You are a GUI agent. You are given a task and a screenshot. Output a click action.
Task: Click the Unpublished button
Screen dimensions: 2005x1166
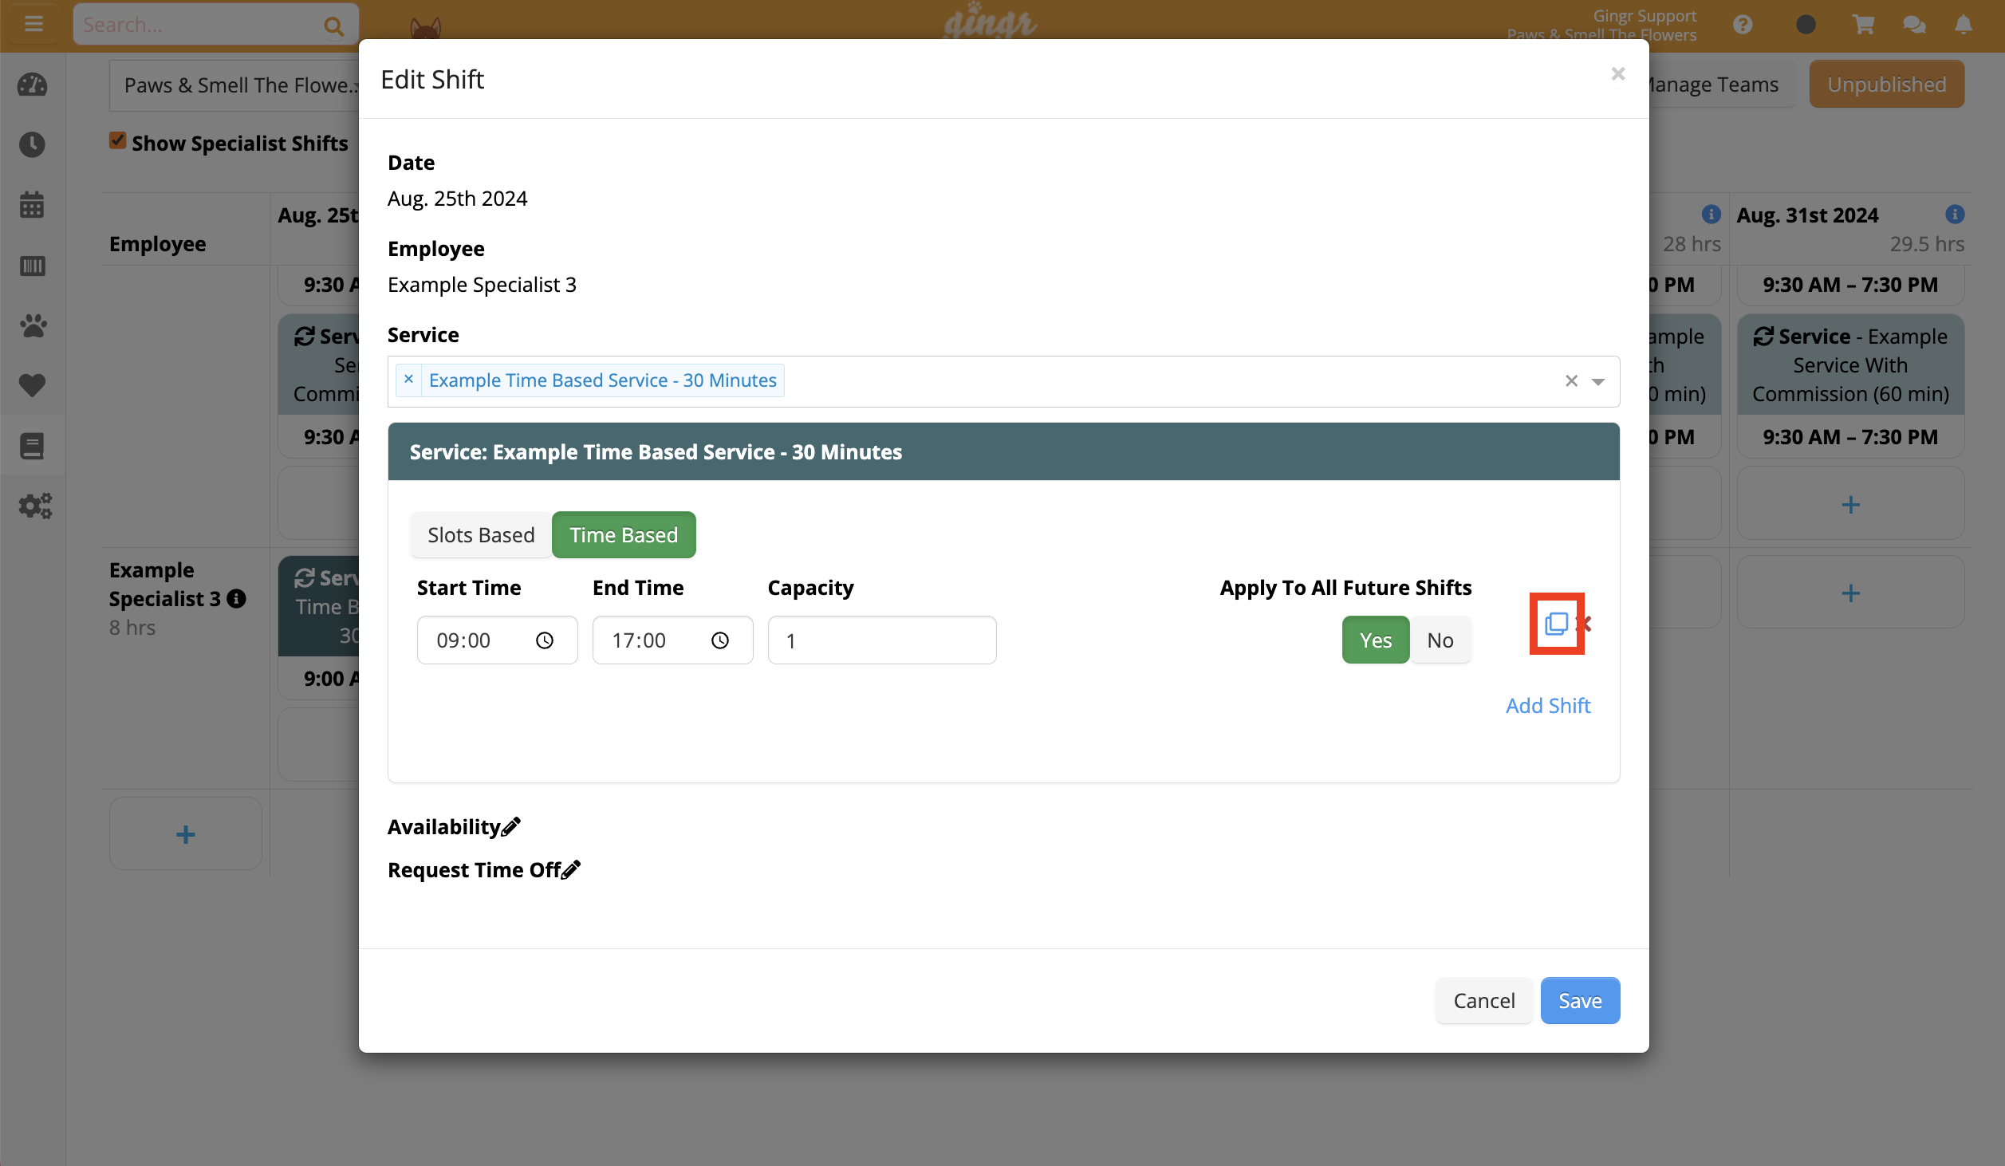point(1886,85)
